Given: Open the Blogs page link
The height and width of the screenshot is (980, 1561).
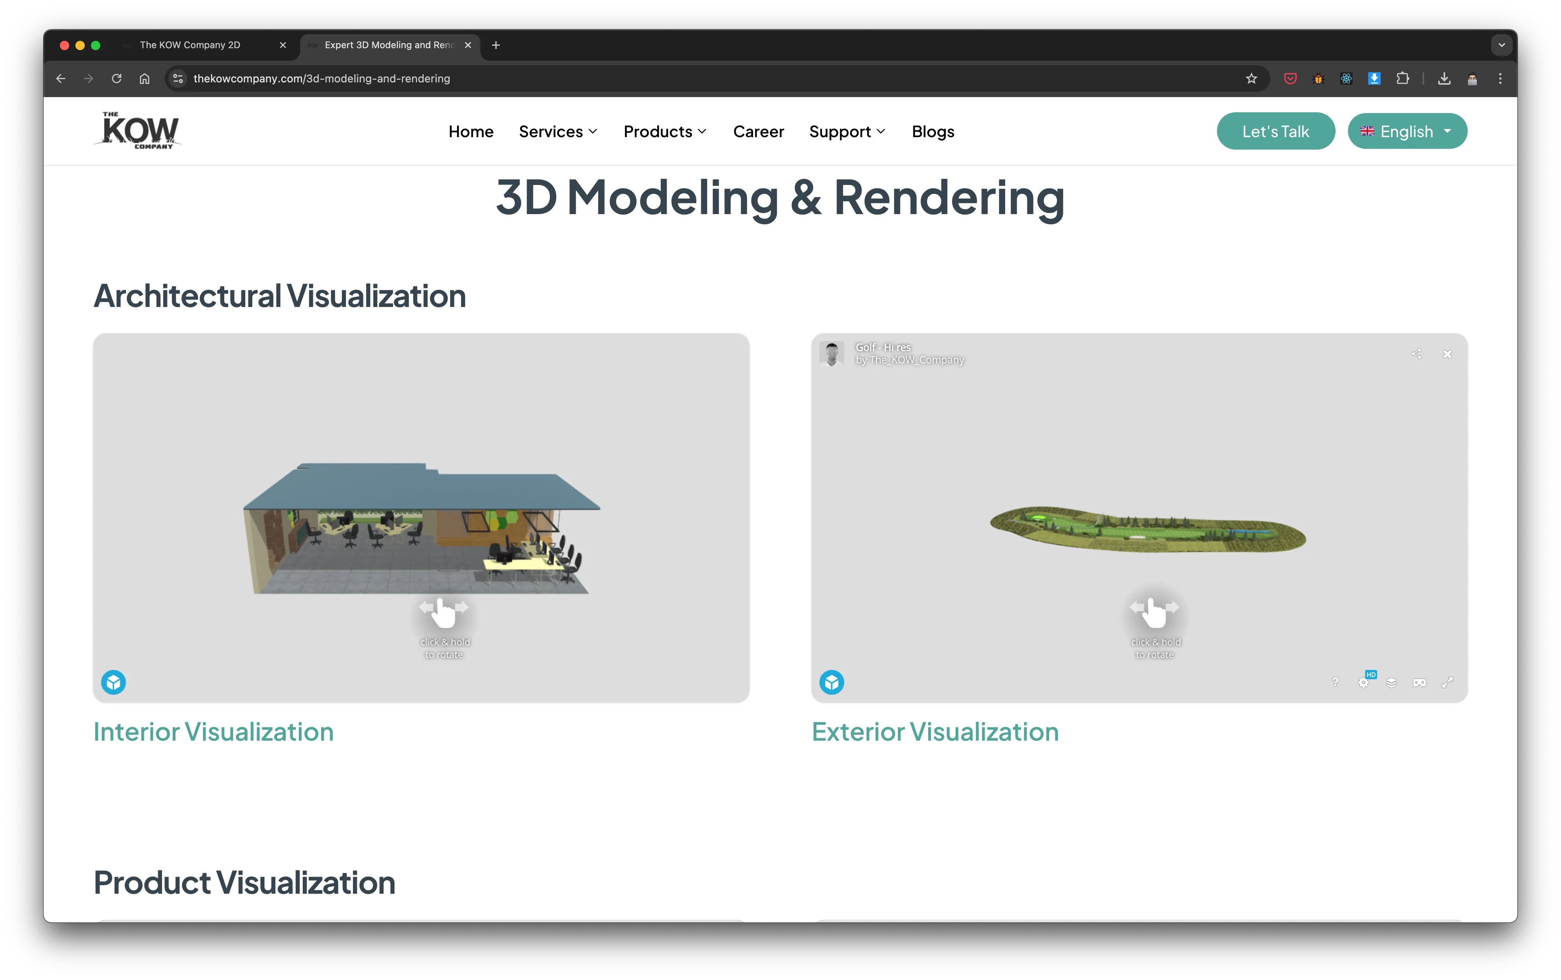Looking at the screenshot, I should [x=933, y=132].
